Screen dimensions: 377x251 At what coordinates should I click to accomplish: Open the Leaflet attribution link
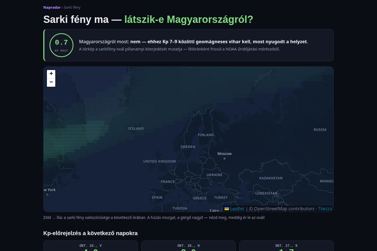pyautogui.click(x=237, y=209)
